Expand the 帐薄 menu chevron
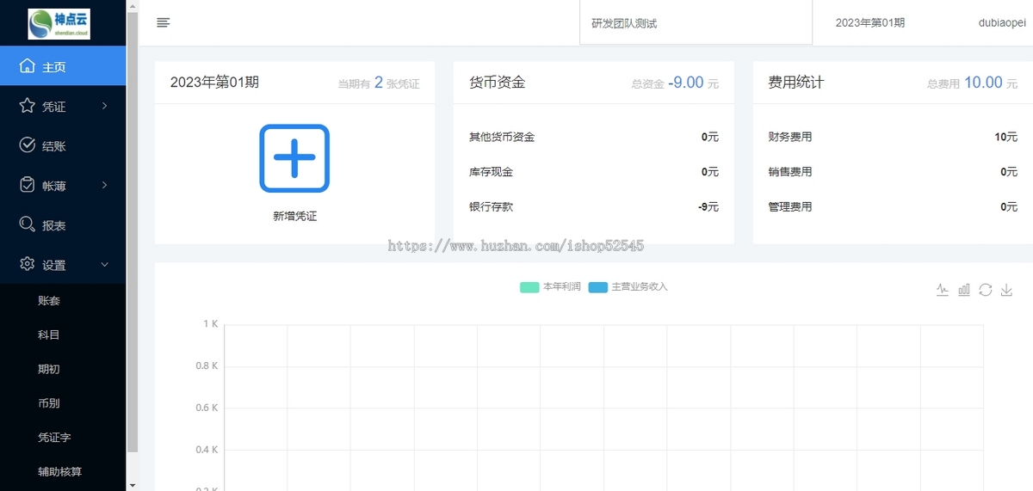This screenshot has height=491, width=1033. (x=104, y=185)
